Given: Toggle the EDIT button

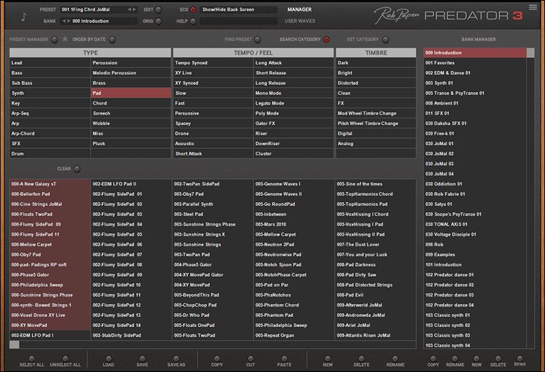Looking at the screenshot, I should pyautogui.click(x=158, y=10).
